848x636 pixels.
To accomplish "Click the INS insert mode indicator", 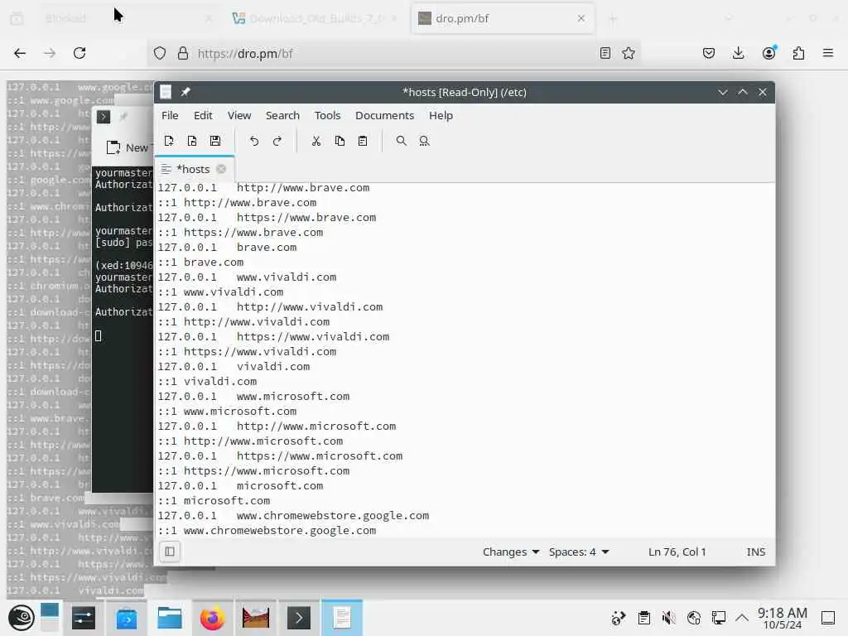I will coord(755,552).
